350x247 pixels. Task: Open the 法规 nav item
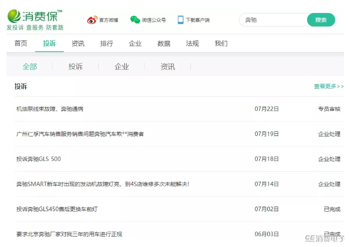[x=192, y=43]
